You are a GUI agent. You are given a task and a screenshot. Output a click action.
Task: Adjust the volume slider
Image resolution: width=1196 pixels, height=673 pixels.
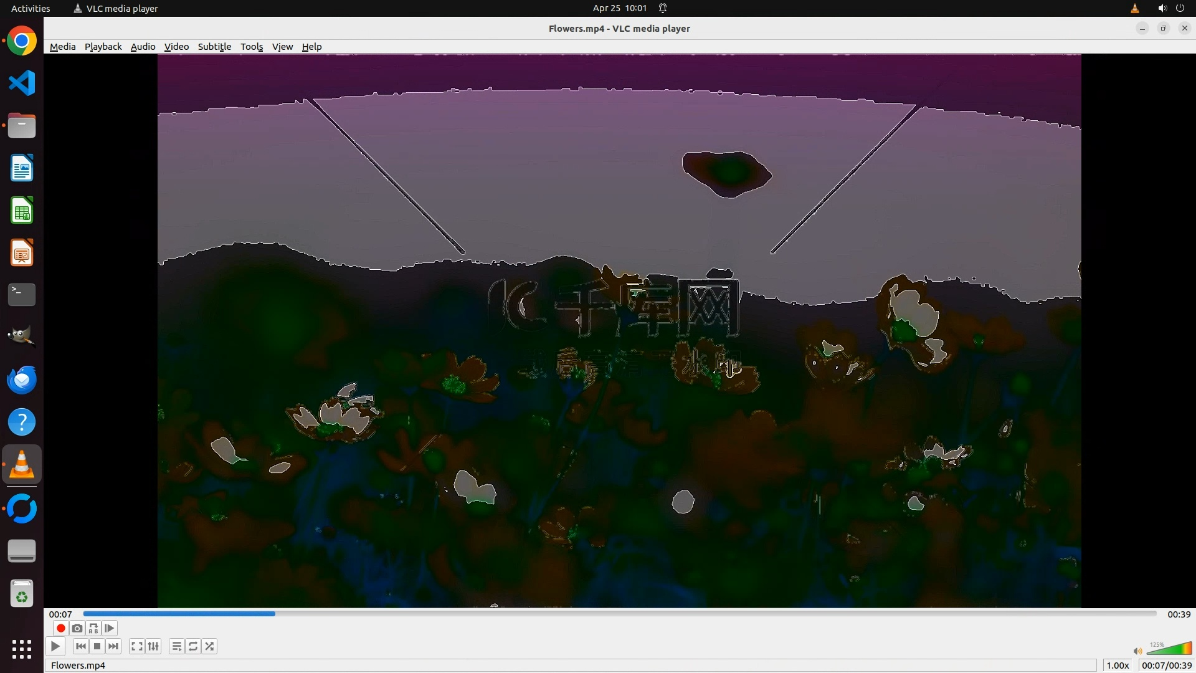coord(1169,649)
